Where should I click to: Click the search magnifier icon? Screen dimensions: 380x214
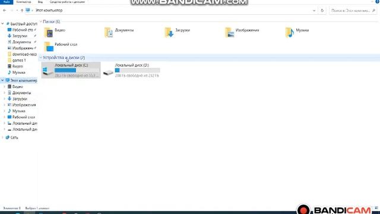coord(373,11)
